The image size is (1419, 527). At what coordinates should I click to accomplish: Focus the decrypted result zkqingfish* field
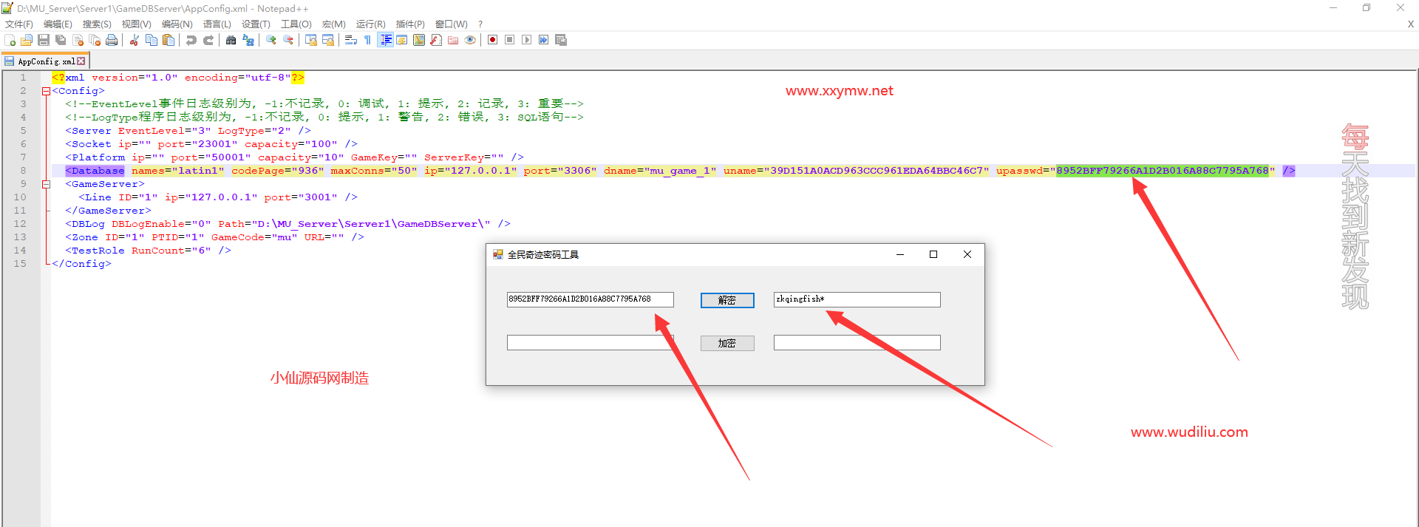point(857,299)
